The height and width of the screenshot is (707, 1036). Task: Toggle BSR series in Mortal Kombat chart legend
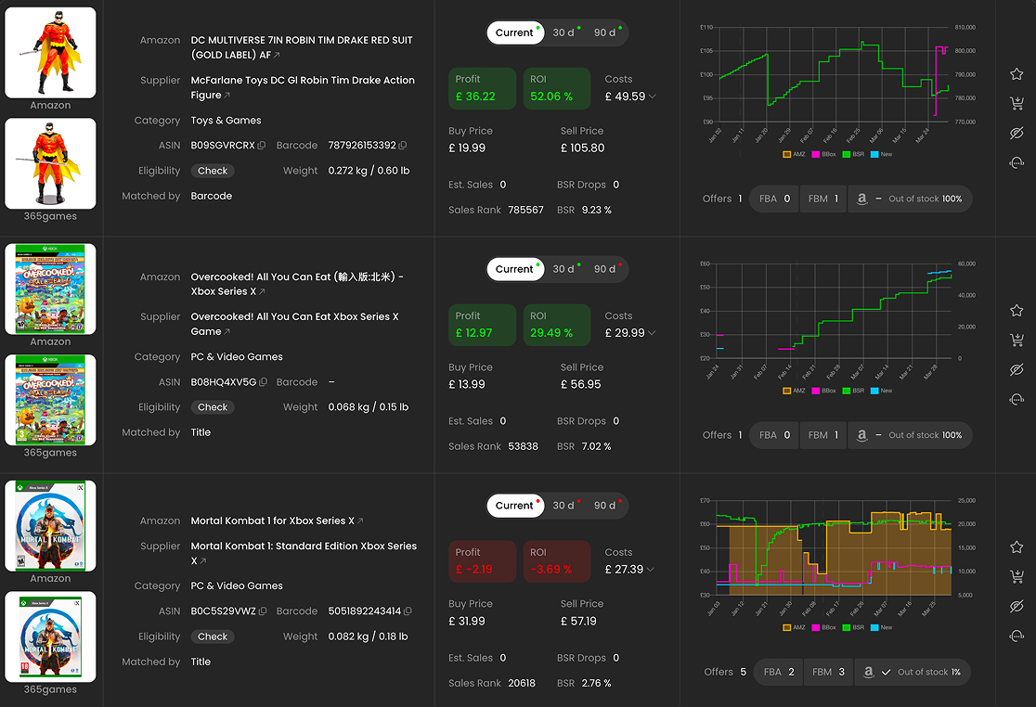(x=854, y=628)
